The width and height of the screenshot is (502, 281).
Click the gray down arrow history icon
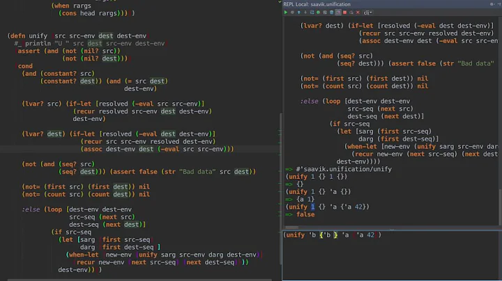tap(305, 13)
